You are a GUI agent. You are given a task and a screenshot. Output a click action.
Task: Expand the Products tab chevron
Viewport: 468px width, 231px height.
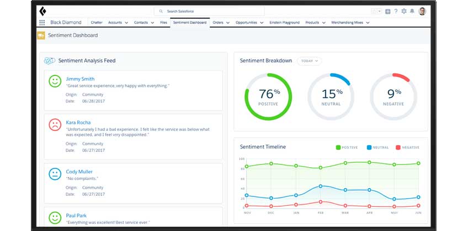[323, 23]
